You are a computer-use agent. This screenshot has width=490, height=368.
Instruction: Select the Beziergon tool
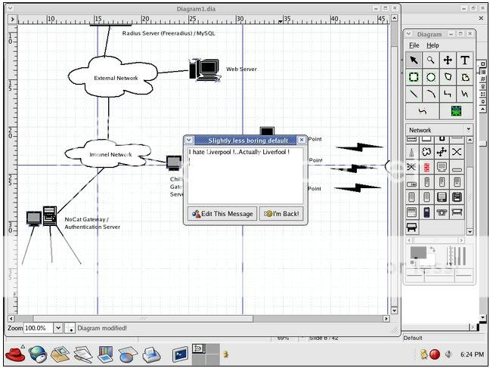(x=465, y=77)
